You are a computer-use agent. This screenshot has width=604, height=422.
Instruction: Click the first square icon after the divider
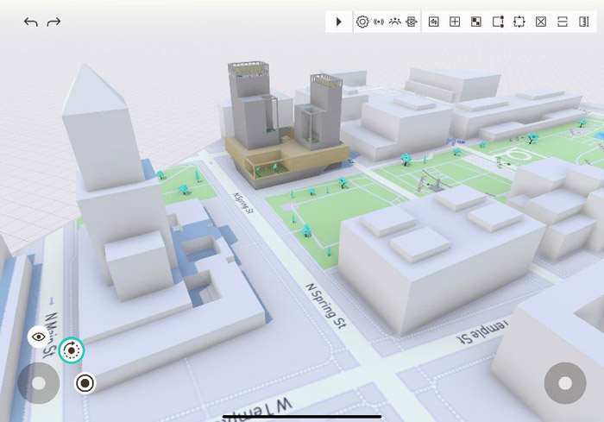434,22
